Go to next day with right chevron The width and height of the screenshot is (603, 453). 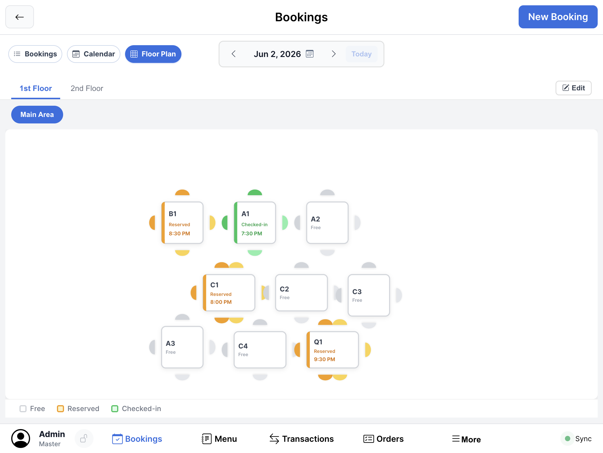click(334, 54)
